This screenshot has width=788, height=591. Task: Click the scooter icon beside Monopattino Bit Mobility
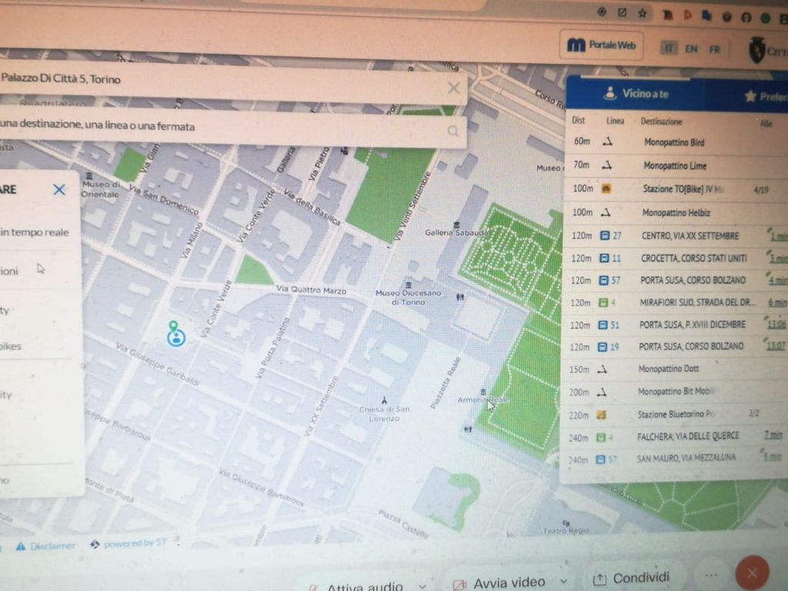[x=602, y=392]
